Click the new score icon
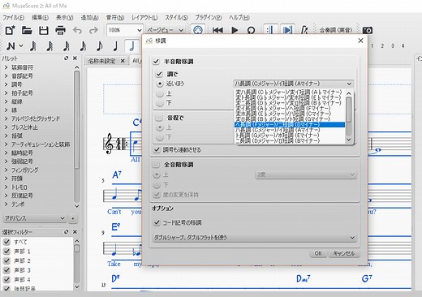This screenshot has height=297, width=422. (x=10, y=30)
